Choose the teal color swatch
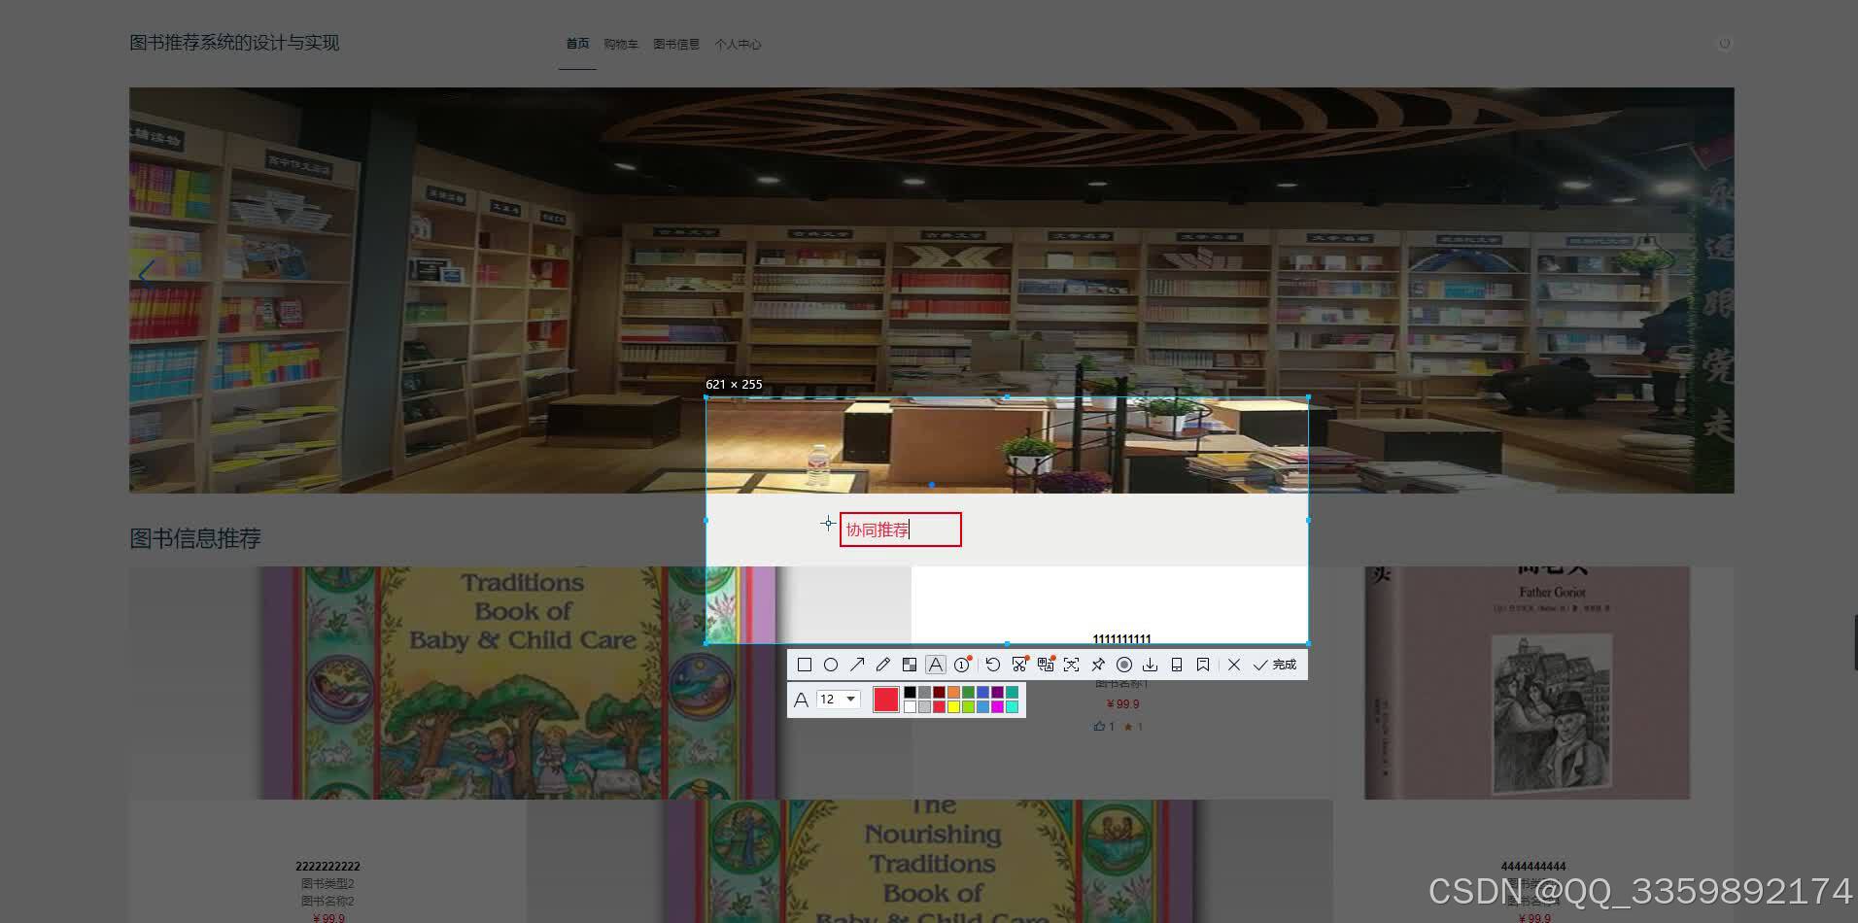This screenshot has height=923, width=1858. (x=1012, y=692)
